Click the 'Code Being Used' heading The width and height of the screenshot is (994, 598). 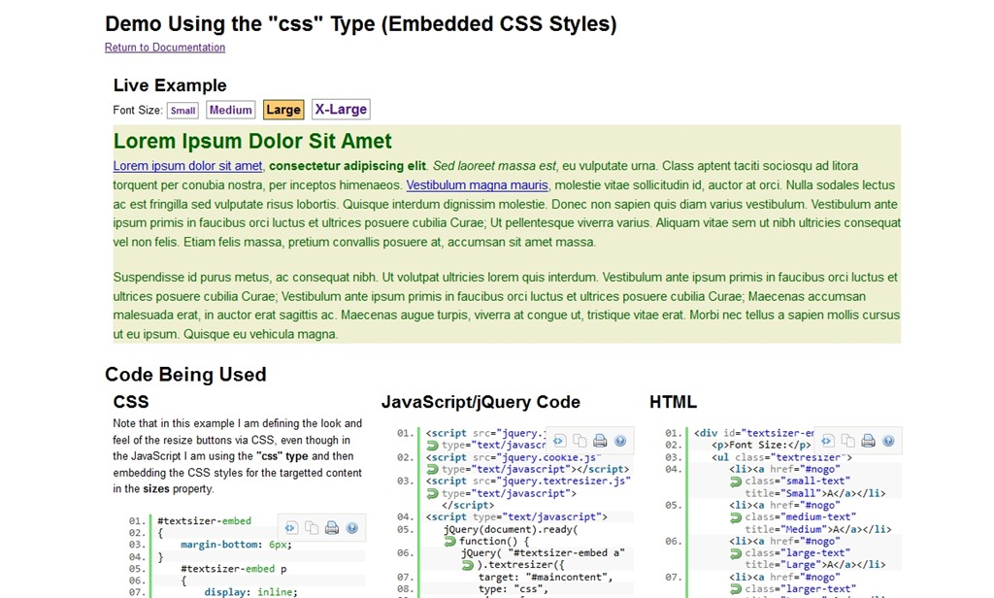pyautogui.click(x=185, y=374)
